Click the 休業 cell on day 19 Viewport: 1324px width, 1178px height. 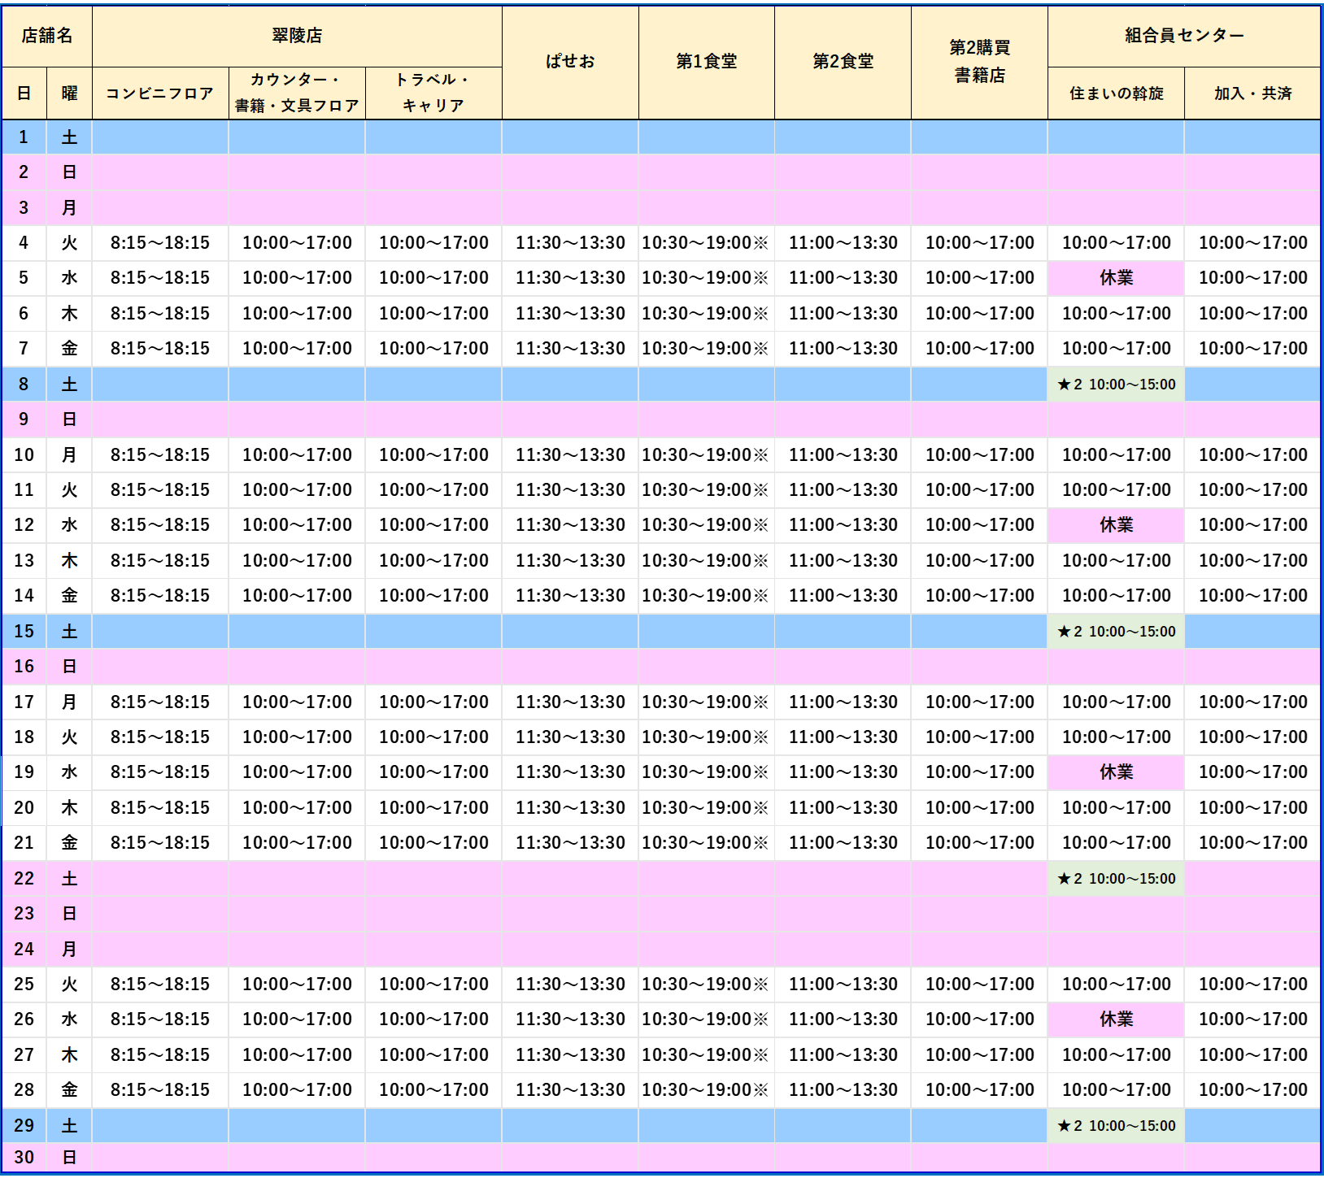(x=1116, y=772)
